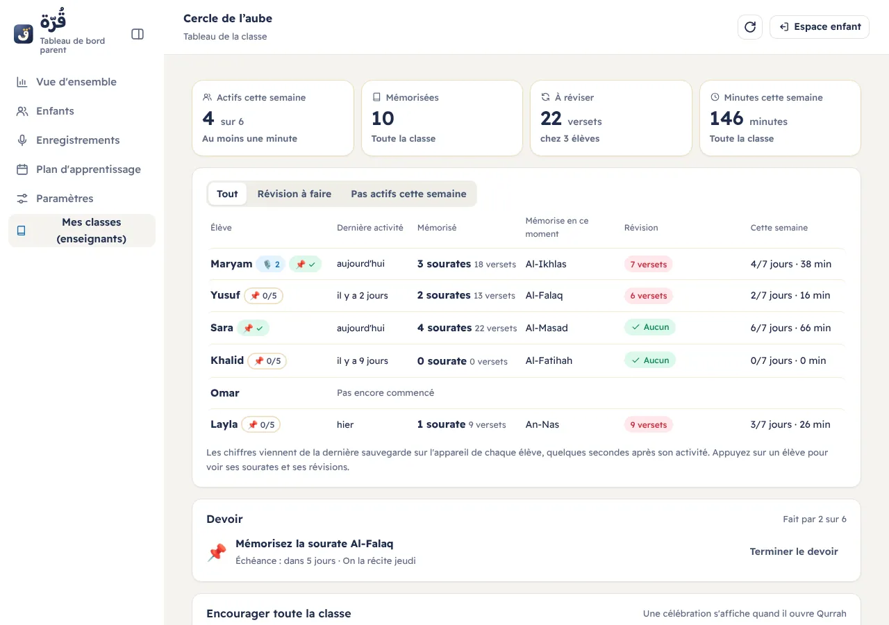The image size is (889, 625).
Task: Collapse the sidebar with the panel icon
Action: tap(138, 34)
